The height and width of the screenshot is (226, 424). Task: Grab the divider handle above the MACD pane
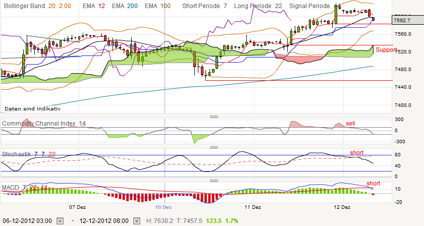pos(214,181)
